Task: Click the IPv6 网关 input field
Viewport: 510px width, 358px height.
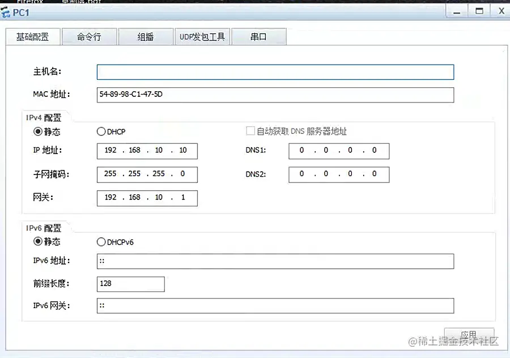Action: [x=275, y=306]
